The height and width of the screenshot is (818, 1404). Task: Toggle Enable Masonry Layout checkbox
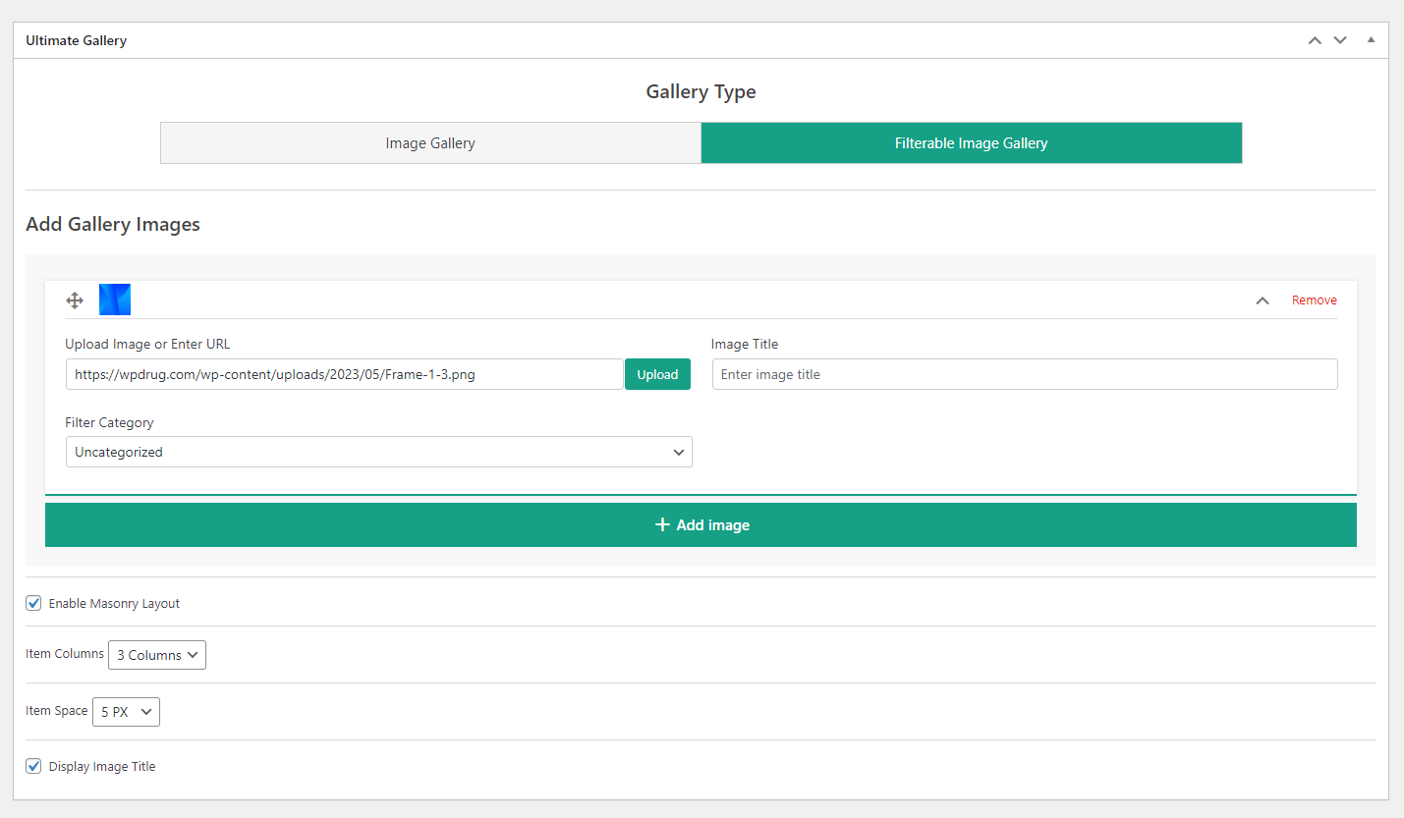point(33,603)
